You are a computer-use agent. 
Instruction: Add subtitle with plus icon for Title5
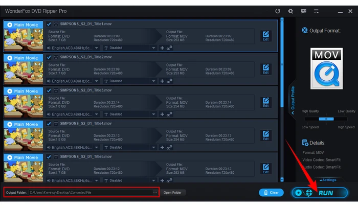[x=162, y=180]
